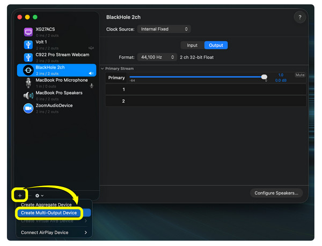Screen dimensions: 322x246
Task: Open the Clock Source Internal Fixed dropdown
Action: (164, 29)
